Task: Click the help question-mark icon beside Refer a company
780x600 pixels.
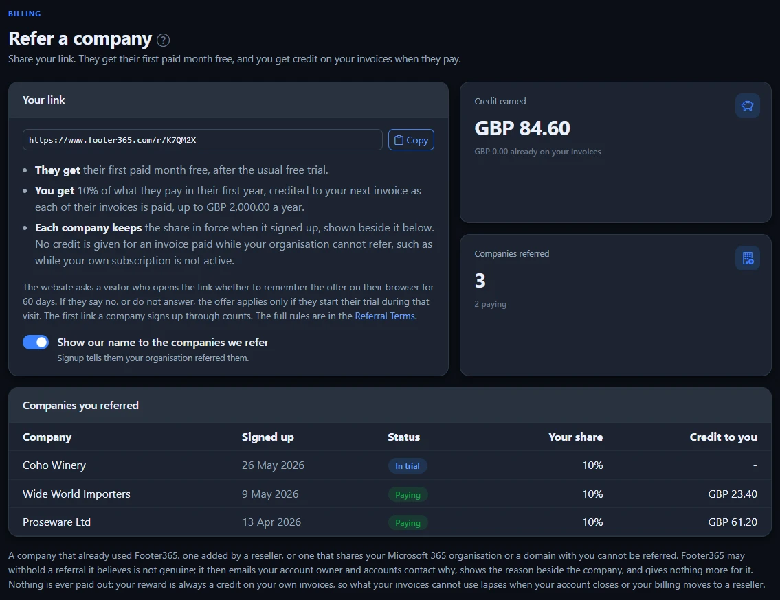Action: [163, 40]
